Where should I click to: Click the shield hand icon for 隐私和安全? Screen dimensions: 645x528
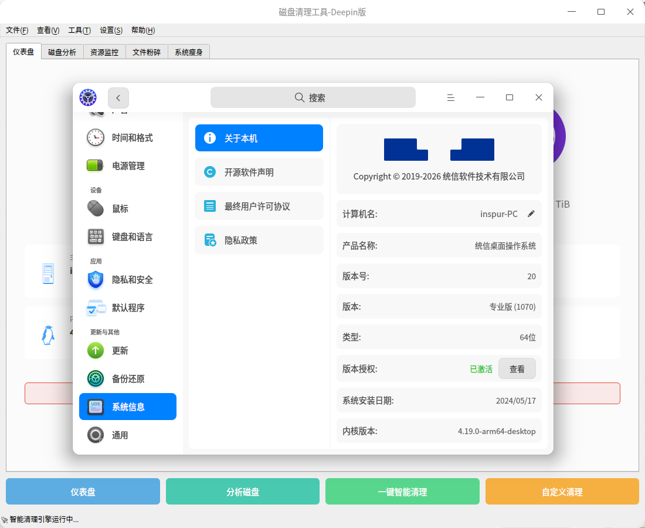point(96,279)
